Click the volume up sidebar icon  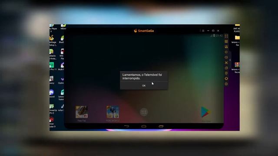(x=226, y=52)
